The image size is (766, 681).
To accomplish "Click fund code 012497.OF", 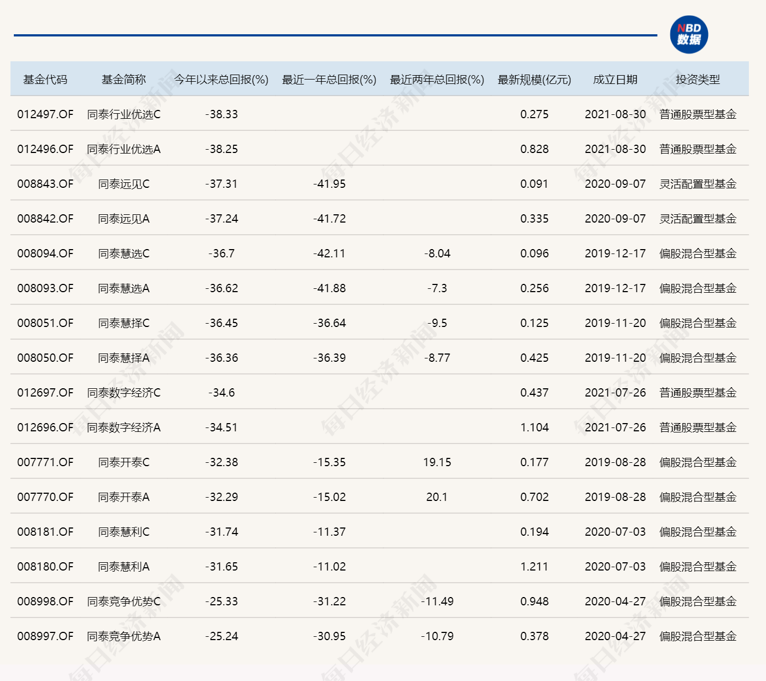I will [45, 114].
